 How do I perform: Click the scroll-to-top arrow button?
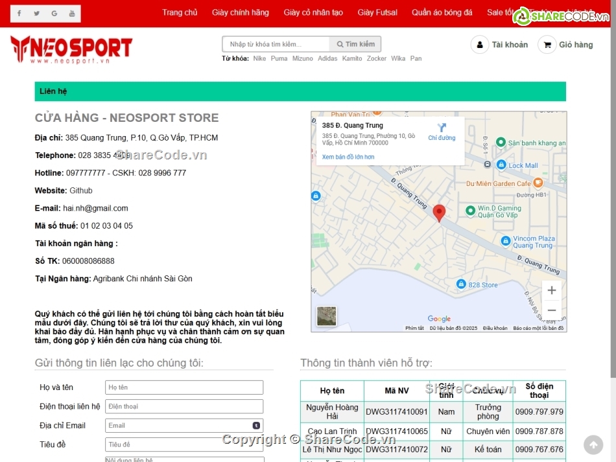click(593, 445)
